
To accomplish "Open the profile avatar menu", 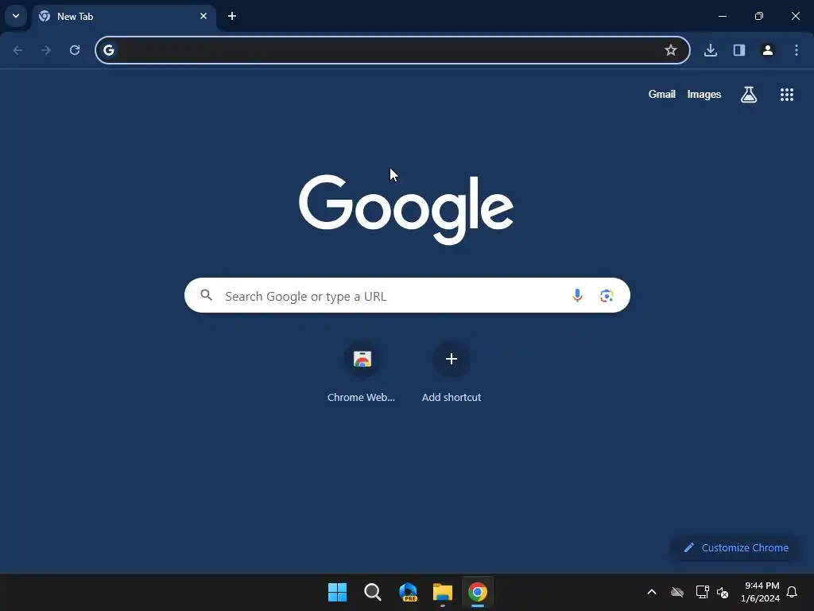I will pyautogui.click(x=768, y=50).
